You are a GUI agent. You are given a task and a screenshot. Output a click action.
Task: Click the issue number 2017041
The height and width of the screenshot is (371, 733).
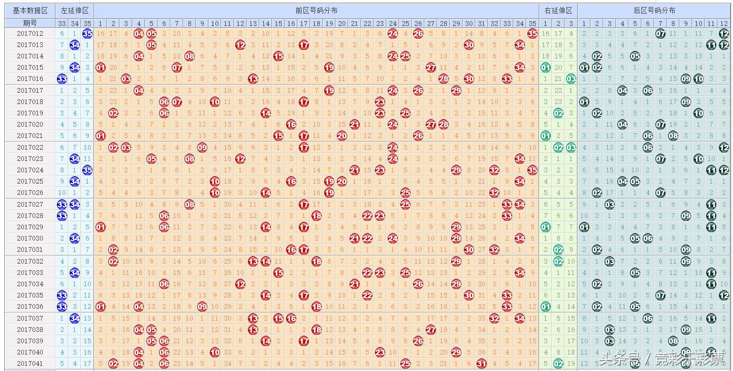30,363
